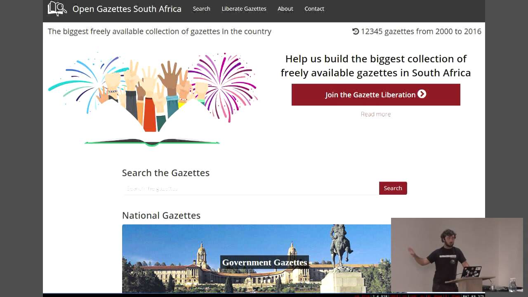Click the Open Gazettes book-and-magnifier logo

tap(57, 9)
